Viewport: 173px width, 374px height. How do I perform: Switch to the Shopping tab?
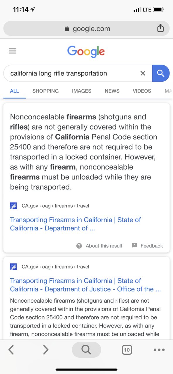tap(45, 91)
